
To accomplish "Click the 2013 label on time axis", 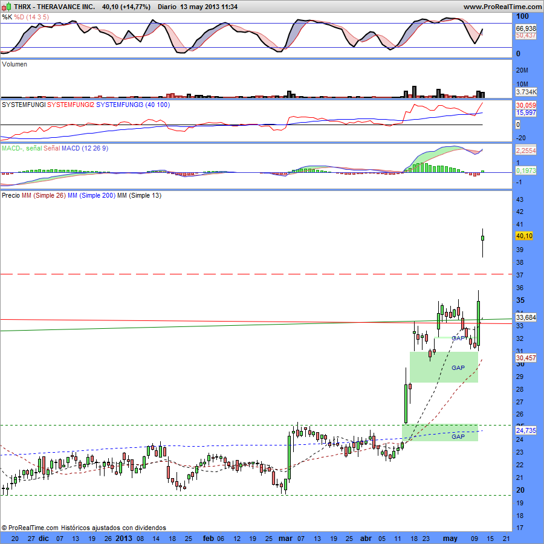I will point(123,539).
